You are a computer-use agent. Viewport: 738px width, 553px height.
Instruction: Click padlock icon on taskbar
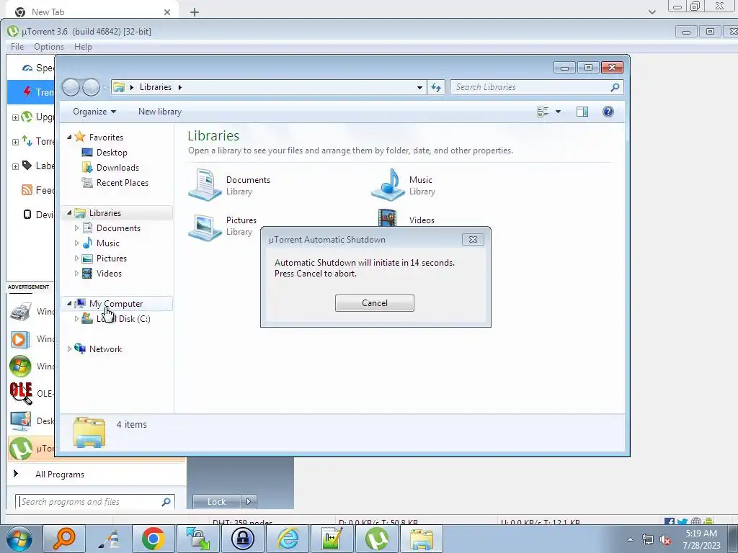(x=243, y=539)
